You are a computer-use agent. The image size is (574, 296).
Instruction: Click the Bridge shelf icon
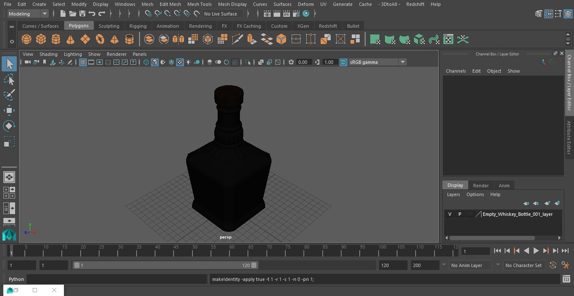tap(266, 39)
